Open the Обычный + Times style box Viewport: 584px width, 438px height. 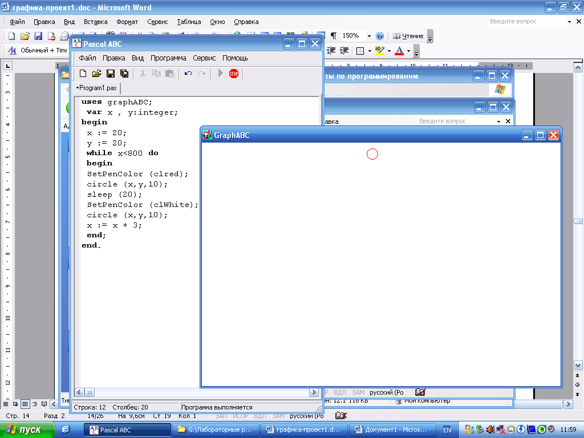tap(43, 50)
